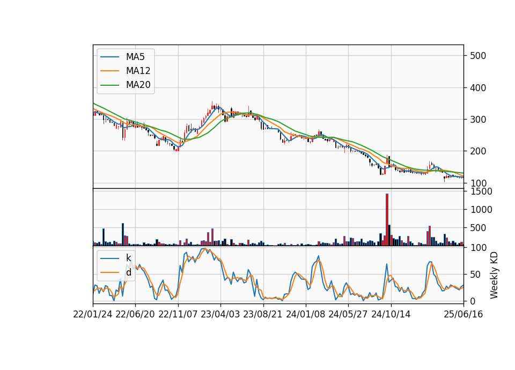Screen dimensions: 515x370
Task: Click the 200 price axis tick label
Action: click(x=478, y=151)
